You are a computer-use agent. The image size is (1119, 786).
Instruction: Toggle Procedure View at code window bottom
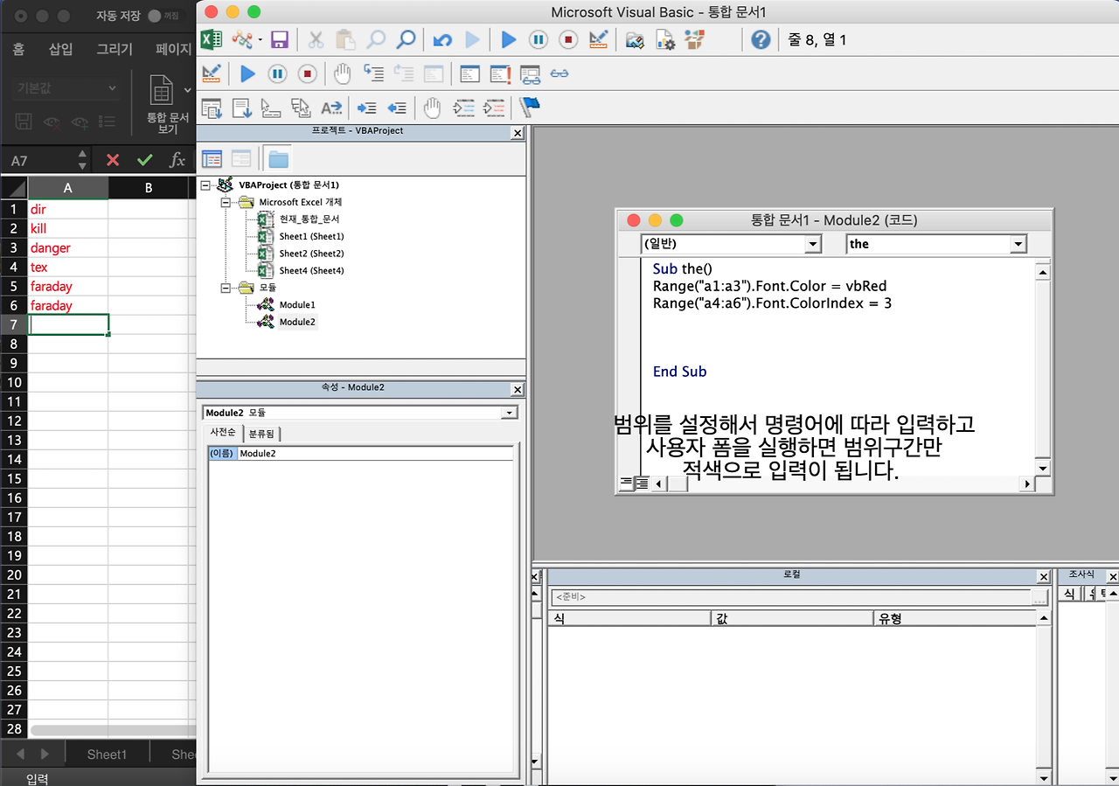click(x=626, y=483)
